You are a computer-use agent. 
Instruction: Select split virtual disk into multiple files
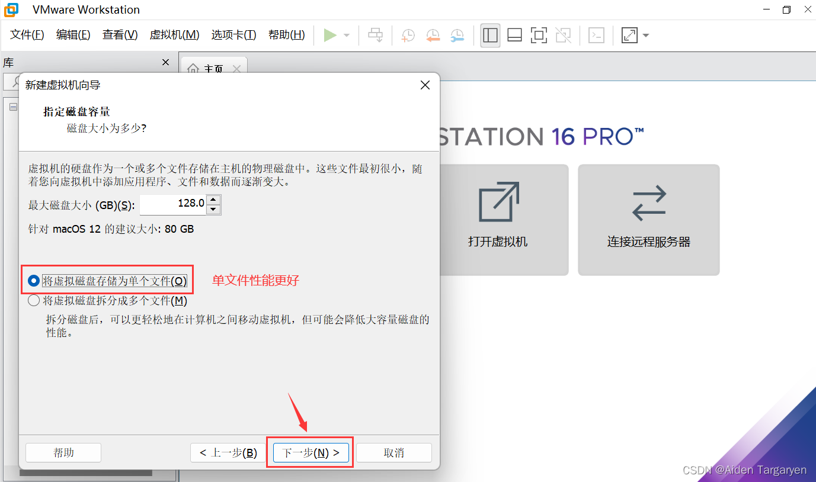coord(108,301)
